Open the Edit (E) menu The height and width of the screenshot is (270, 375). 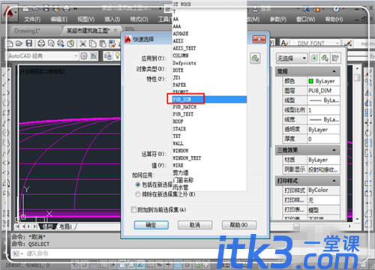pos(58,19)
